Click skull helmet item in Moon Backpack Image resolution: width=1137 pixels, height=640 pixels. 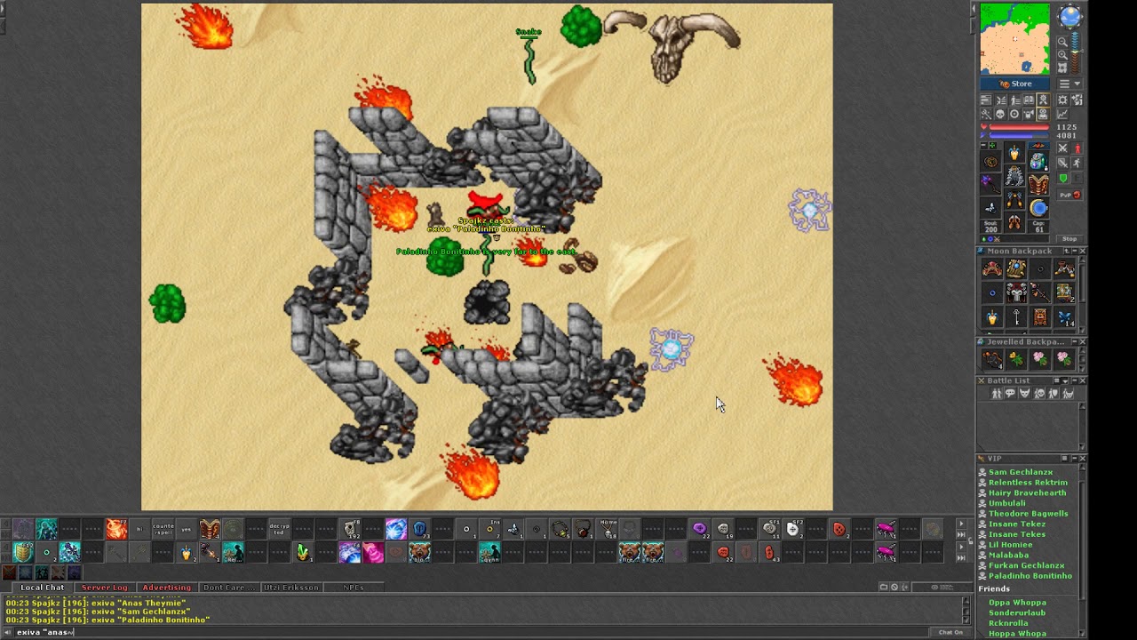pyautogui.click(x=1016, y=292)
